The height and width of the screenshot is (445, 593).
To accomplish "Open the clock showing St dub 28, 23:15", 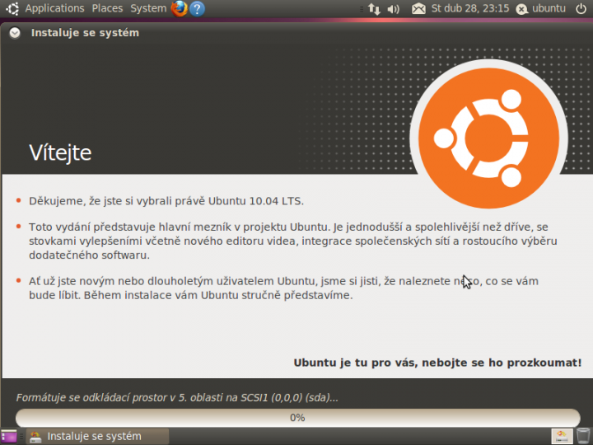I will pos(470,8).
